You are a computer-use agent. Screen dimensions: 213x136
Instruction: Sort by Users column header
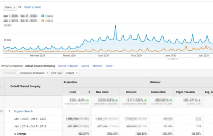[x=73, y=92]
